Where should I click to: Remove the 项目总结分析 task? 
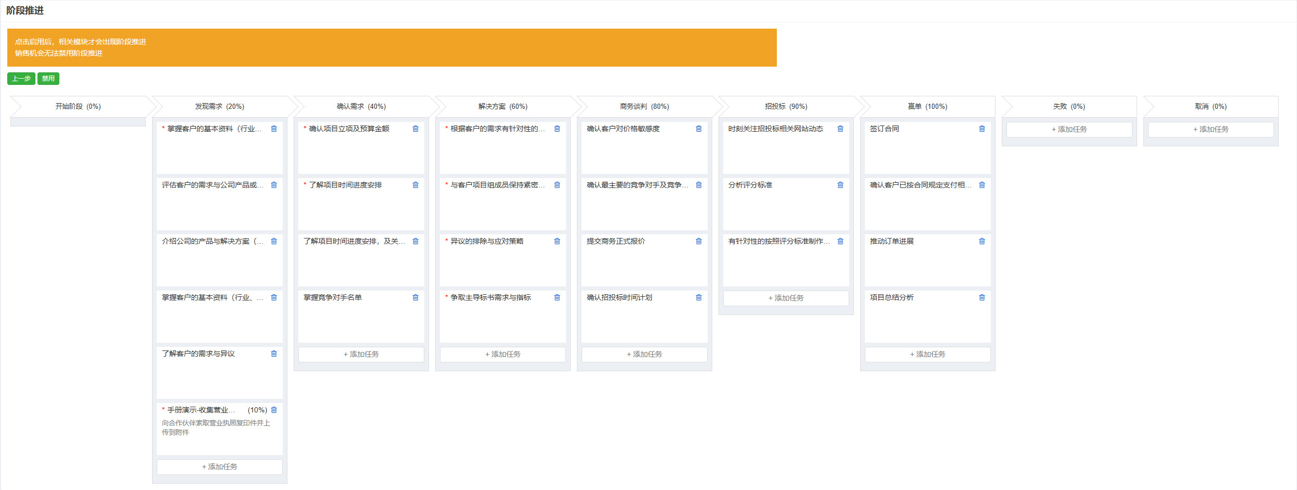click(982, 297)
